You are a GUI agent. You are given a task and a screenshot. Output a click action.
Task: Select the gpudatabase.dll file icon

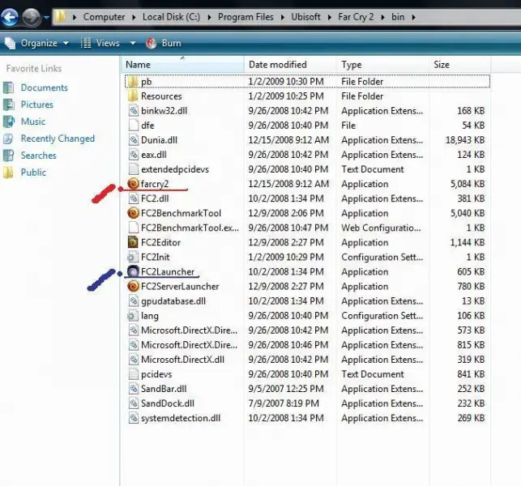[133, 301]
